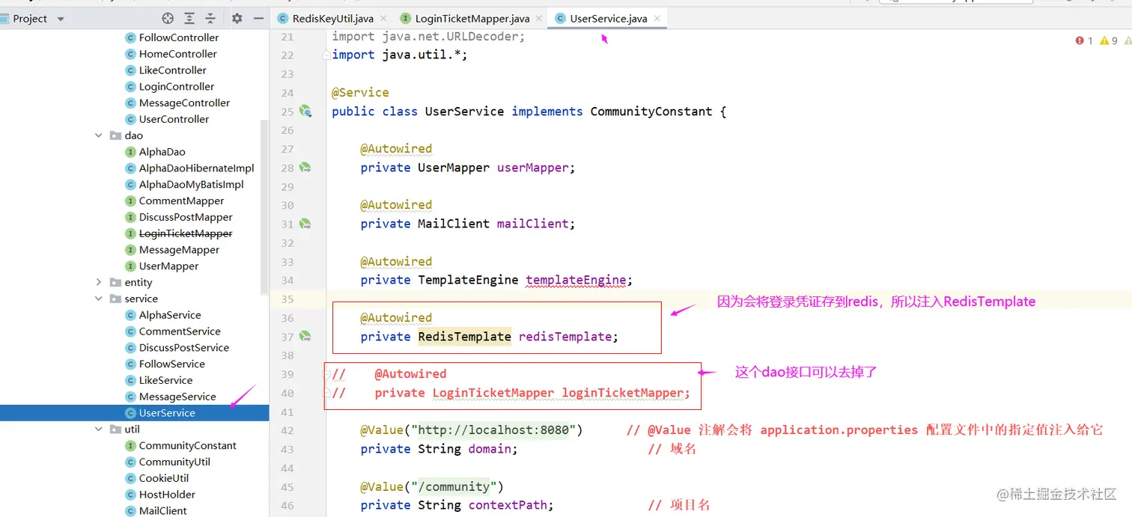Click the locate-in-project target icon
The height and width of the screenshot is (517, 1132).
168,19
